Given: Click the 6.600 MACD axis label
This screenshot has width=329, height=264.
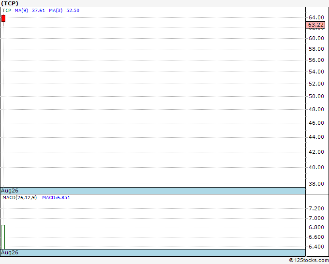Looking at the screenshot, I should 316,237.
